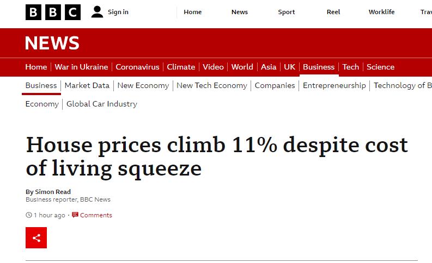Screen dimensions: 432x263
Task: Open the New Tech Economy subsection
Action: click(x=212, y=85)
